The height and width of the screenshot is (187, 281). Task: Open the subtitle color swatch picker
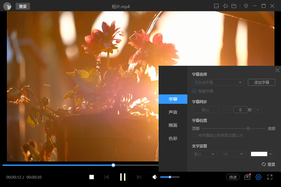262,154
